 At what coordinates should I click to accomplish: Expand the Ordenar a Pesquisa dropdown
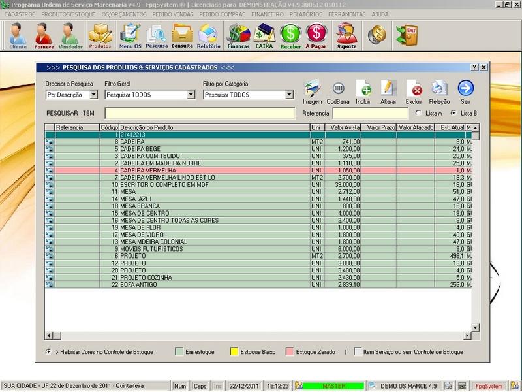[93, 95]
